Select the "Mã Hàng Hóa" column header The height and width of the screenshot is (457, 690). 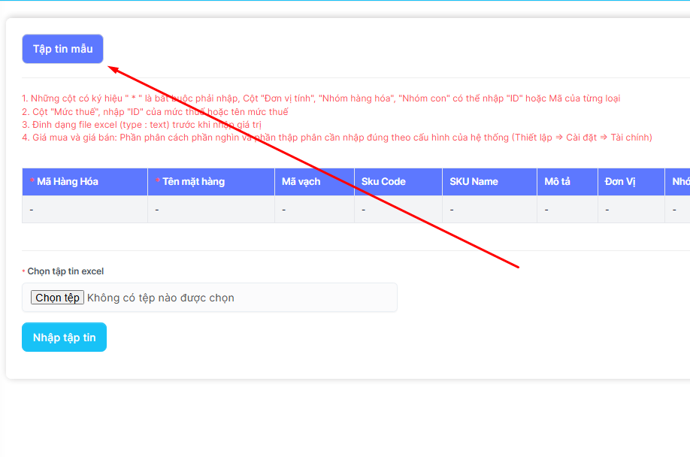point(68,181)
